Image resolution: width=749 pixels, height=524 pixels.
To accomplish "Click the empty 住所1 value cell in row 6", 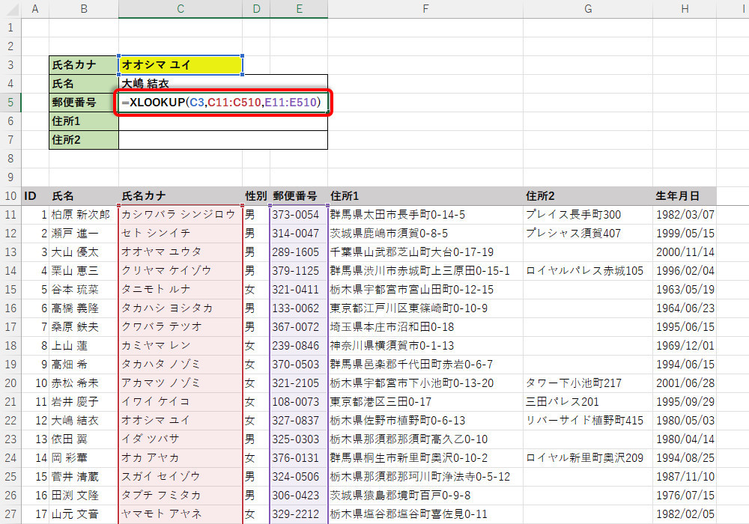I will click(x=223, y=121).
